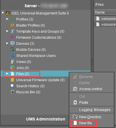This screenshot has height=128, width=116.
Task: Select the first vokoscre file name
Action: tap(108, 18)
